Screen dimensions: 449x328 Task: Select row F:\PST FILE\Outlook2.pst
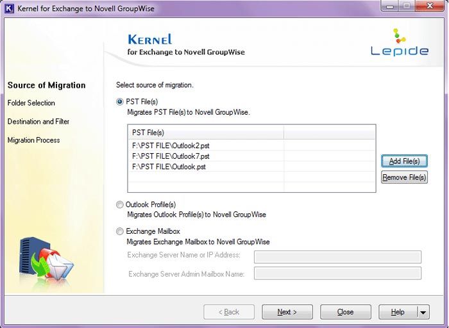click(x=251, y=145)
